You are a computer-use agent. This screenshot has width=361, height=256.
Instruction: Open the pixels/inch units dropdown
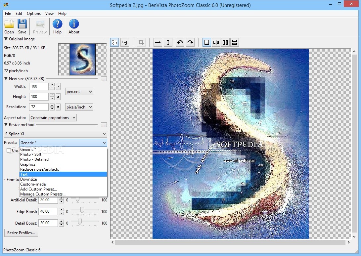click(79, 107)
